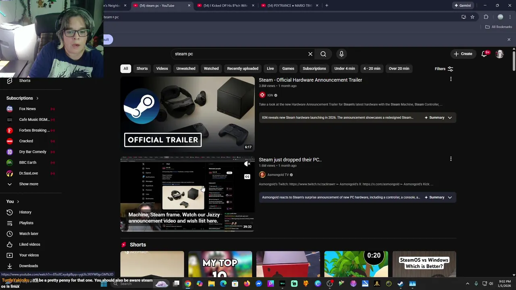
Task: Filter results by Watched chip
Action: 211,68
